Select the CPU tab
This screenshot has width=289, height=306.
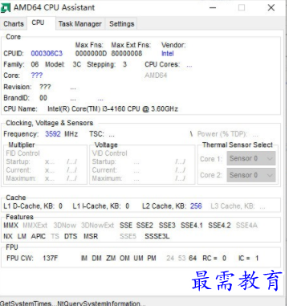point(38,22)
